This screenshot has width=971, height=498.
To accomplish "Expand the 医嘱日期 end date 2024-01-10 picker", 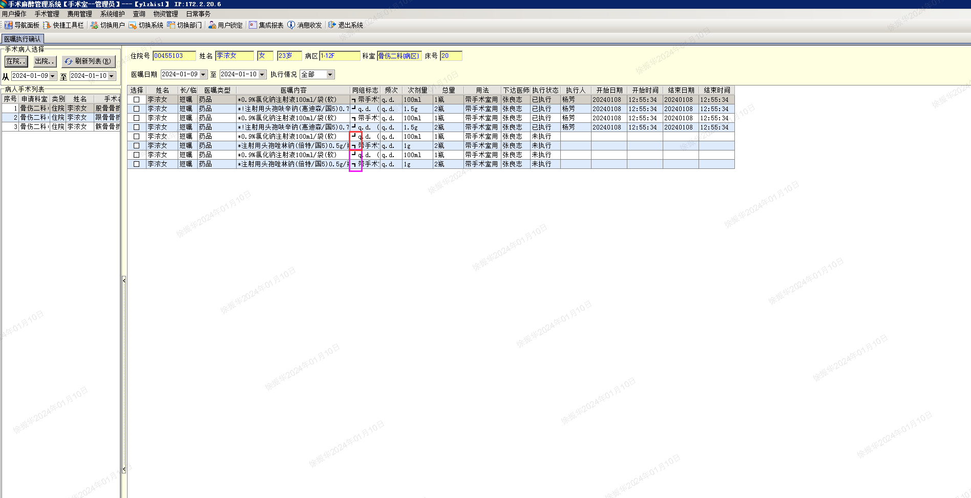I will pos(262,75).
